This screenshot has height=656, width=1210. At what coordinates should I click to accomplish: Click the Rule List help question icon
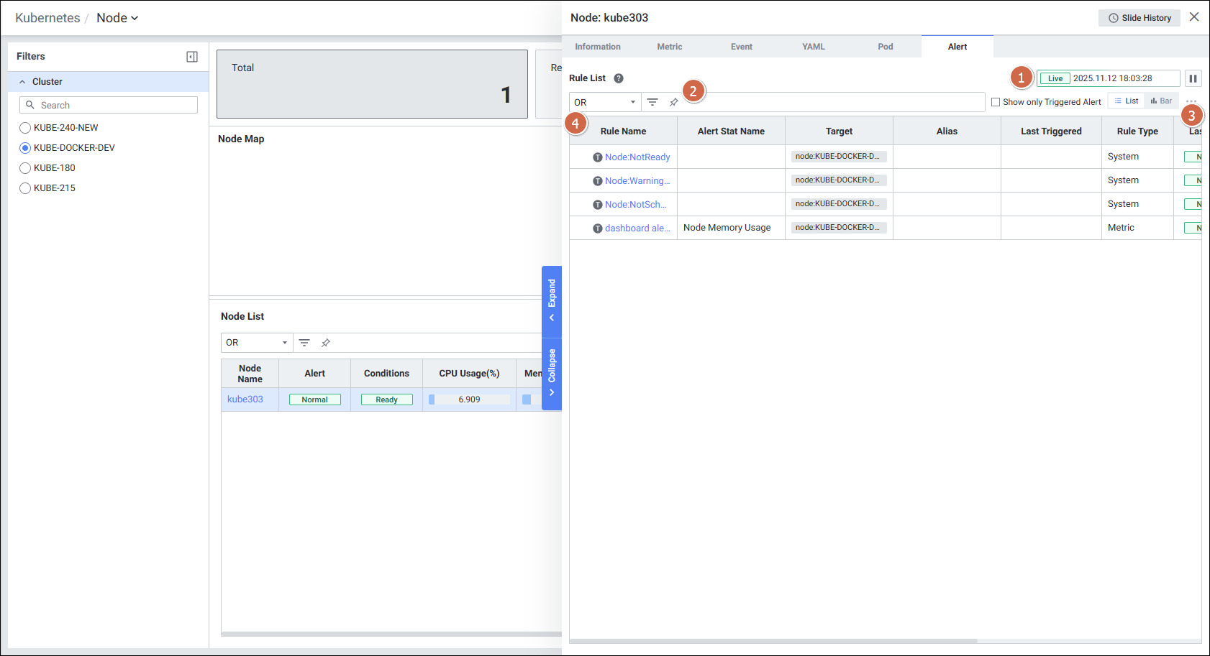[x=619, y=78]
